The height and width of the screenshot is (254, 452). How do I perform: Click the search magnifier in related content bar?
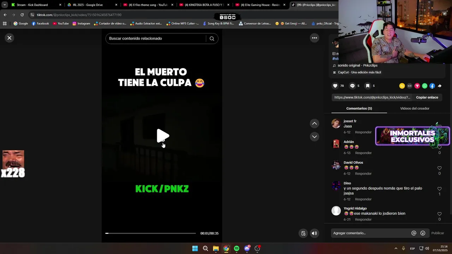[212, 38]
